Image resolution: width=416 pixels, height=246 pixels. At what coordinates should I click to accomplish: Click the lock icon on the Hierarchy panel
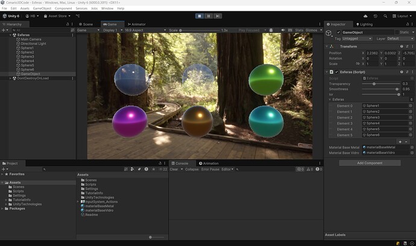(68, 24)
